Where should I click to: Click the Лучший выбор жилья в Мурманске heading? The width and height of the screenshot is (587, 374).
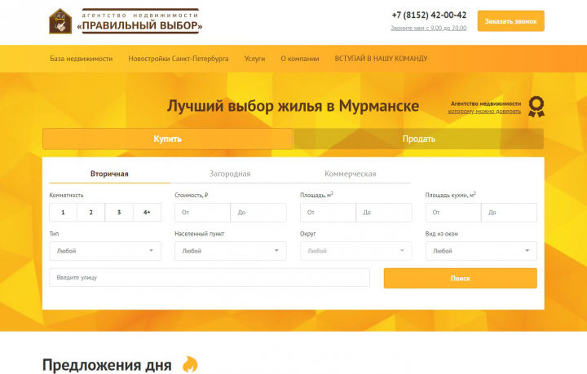pos(293,106)
